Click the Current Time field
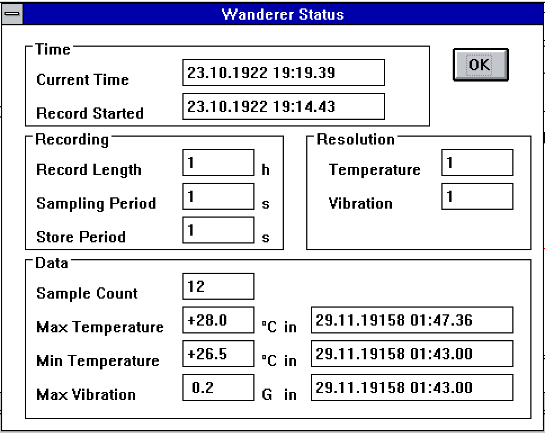This screenshot has width=545, height=433. 283,72
